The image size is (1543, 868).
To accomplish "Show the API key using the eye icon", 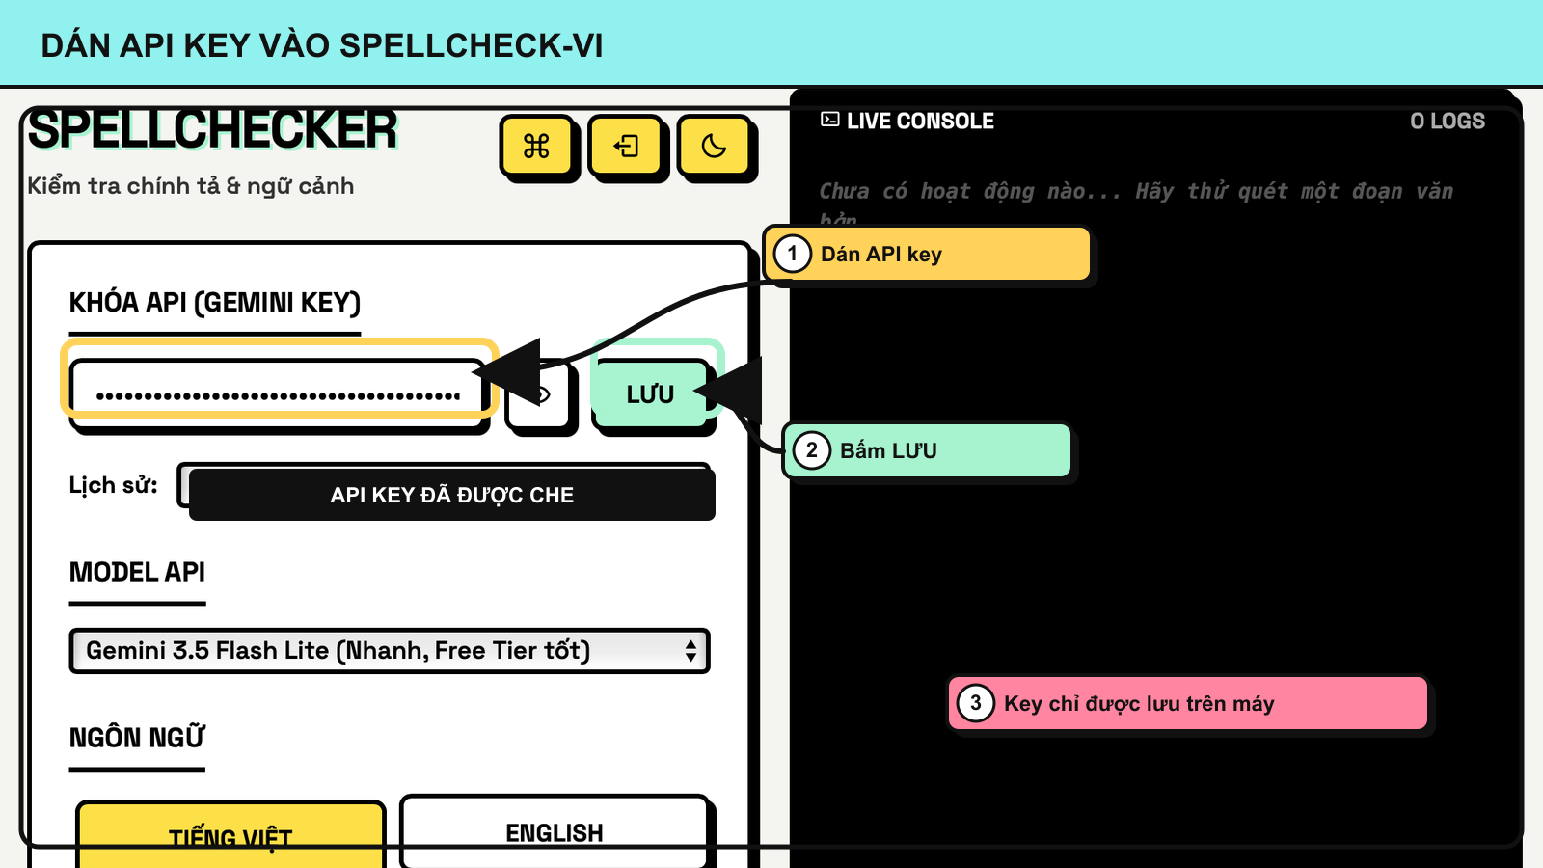I will click(x=541, y=394).
